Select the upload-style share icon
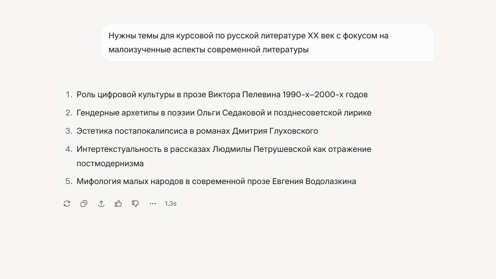 [101, 203]
